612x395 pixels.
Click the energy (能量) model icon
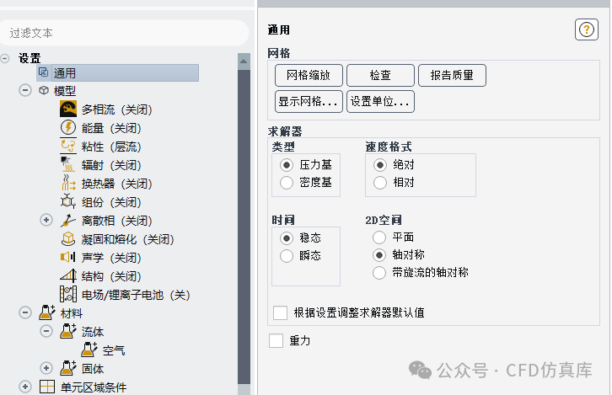[x=69, y=128]
